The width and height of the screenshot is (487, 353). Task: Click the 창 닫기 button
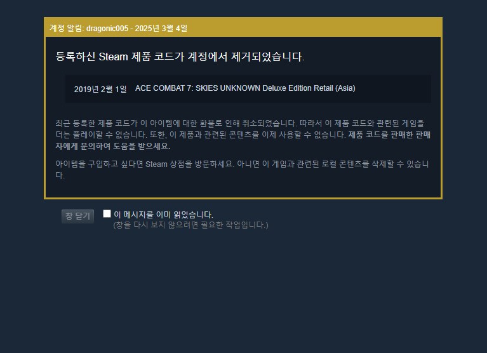tap(77, 216)
